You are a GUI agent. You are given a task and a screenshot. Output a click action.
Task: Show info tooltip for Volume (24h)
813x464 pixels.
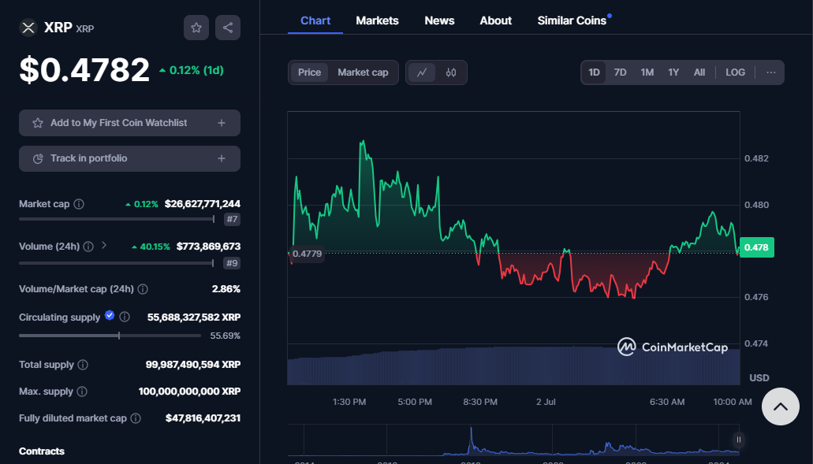88,247
